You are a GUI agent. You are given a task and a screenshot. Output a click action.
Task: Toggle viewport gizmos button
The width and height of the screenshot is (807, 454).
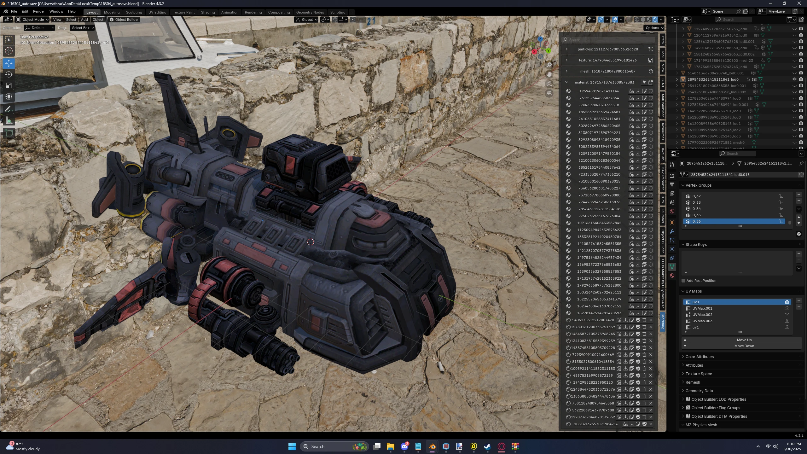click(x=601, y=20)
